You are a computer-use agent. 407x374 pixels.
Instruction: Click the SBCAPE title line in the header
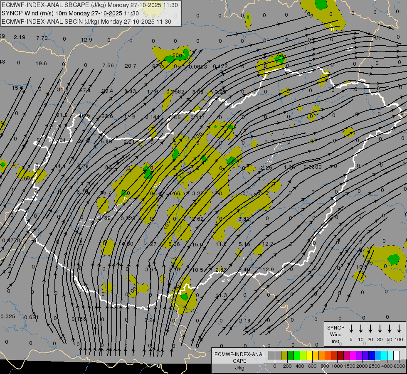[x=90, y=5]
